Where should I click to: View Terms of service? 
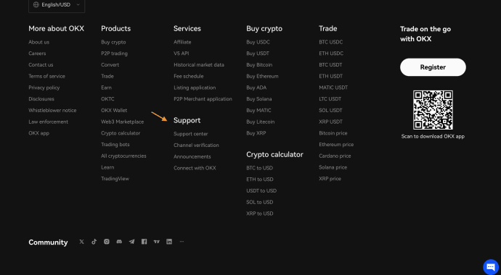[46, 77]
